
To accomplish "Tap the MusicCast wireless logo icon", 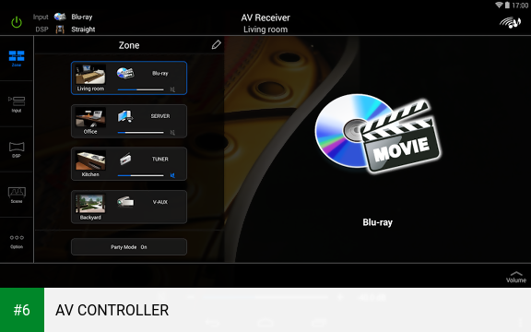I will 510,23.
